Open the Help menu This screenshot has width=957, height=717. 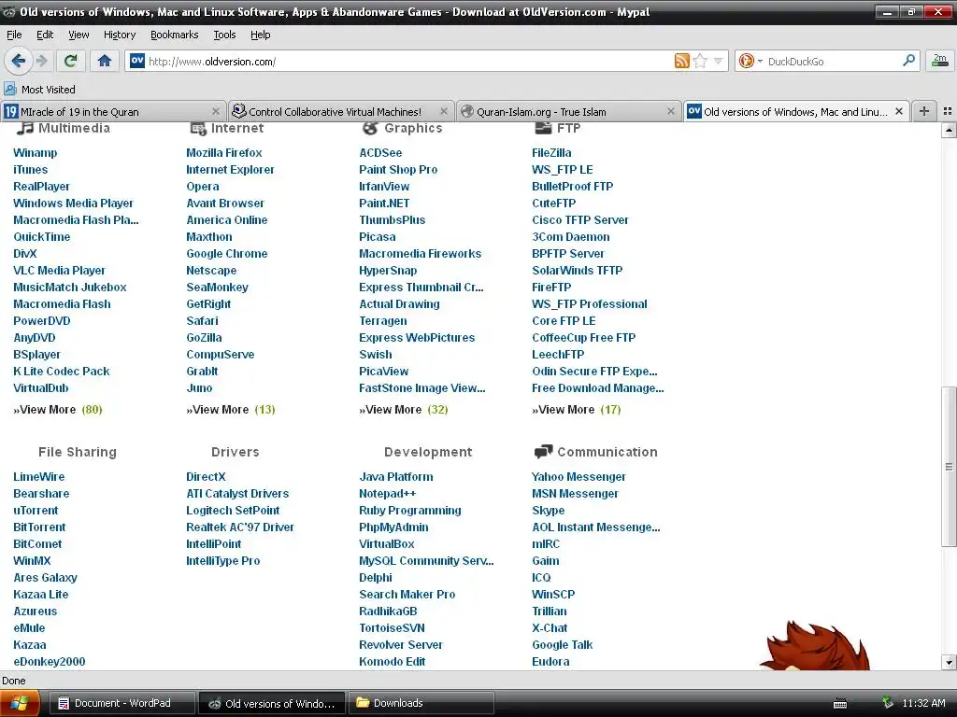click(x=260, y=35)
